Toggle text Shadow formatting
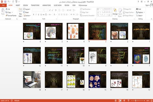Viewport: 153px width, 102px height. 41,15
